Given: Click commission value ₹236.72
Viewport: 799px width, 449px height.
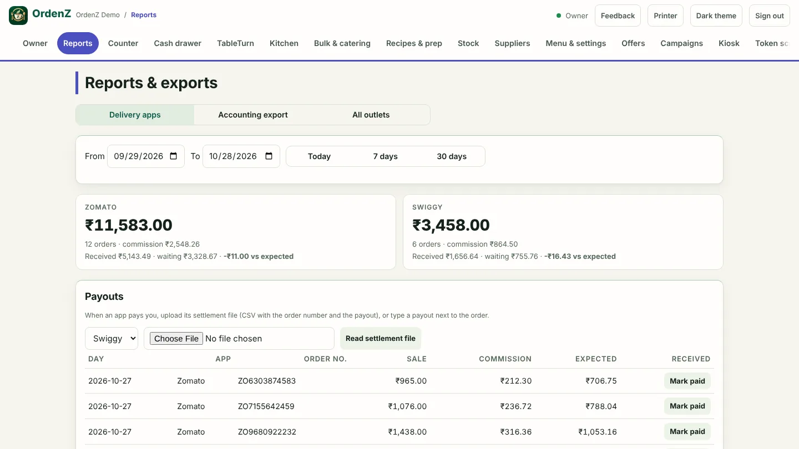Looking at the screenshot, I should 515,406.
